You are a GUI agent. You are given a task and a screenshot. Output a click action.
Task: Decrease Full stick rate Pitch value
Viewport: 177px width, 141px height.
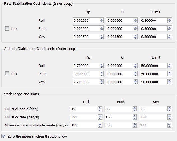coord(135,118)
